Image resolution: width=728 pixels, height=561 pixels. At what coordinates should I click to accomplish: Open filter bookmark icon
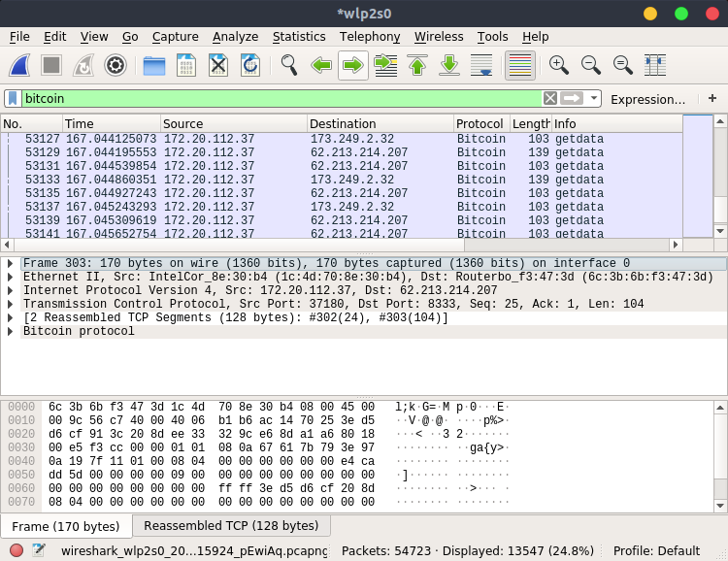(13, 98)
